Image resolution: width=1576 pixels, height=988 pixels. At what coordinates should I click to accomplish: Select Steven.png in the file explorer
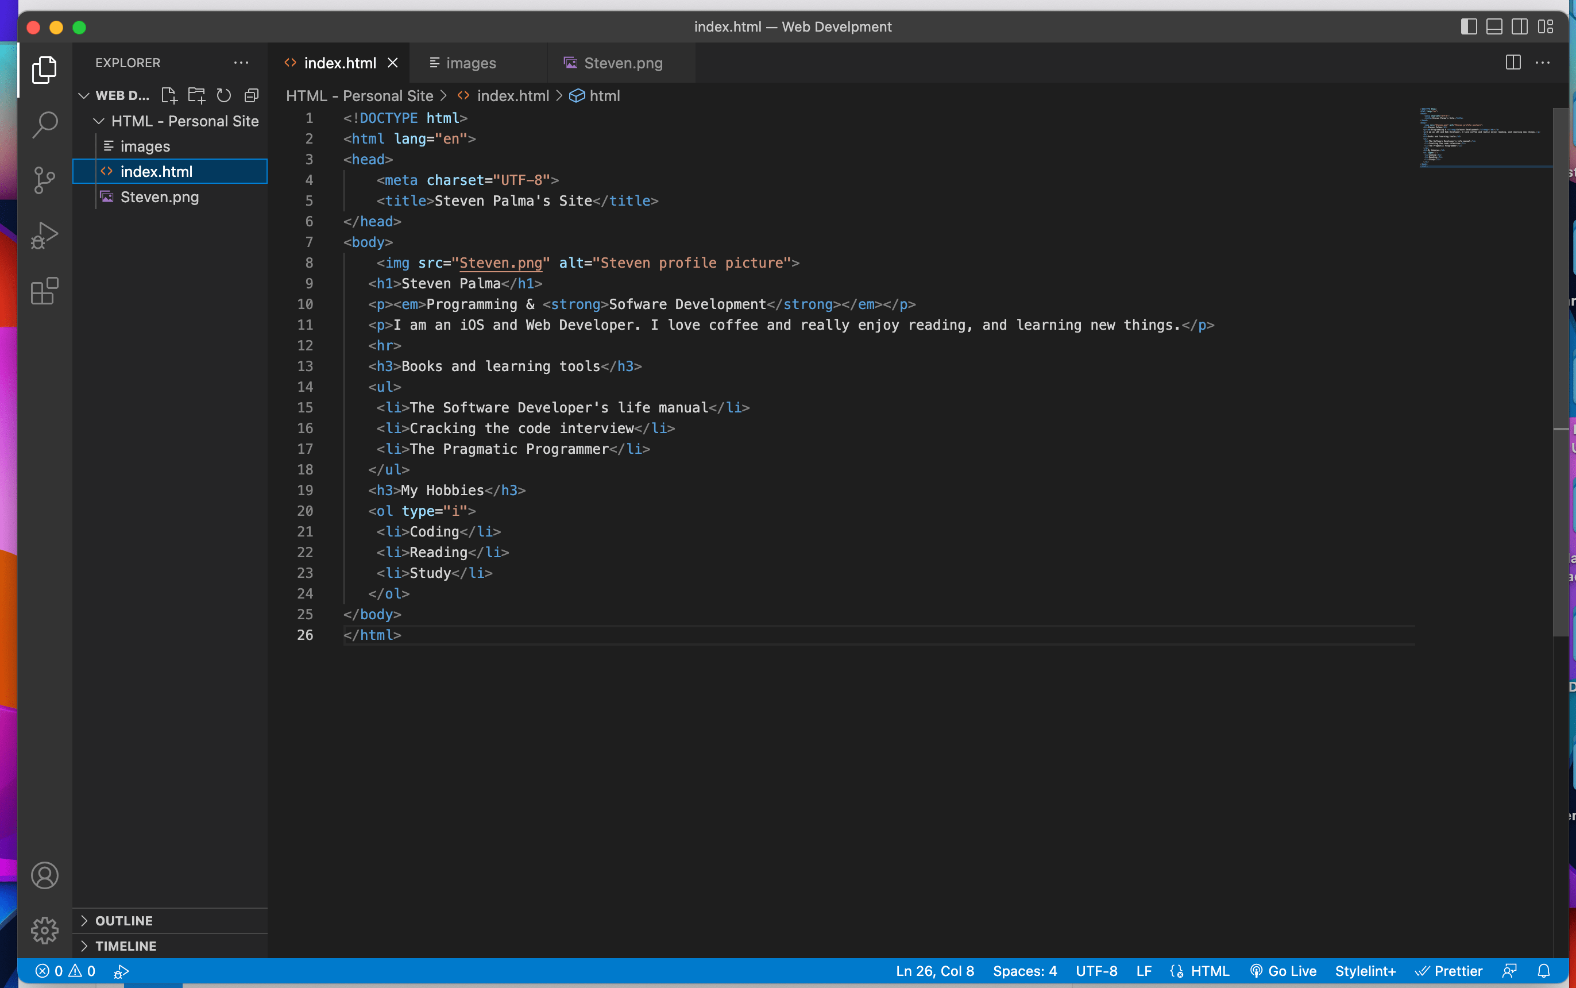pyautogui.click(x=160, y=196)
